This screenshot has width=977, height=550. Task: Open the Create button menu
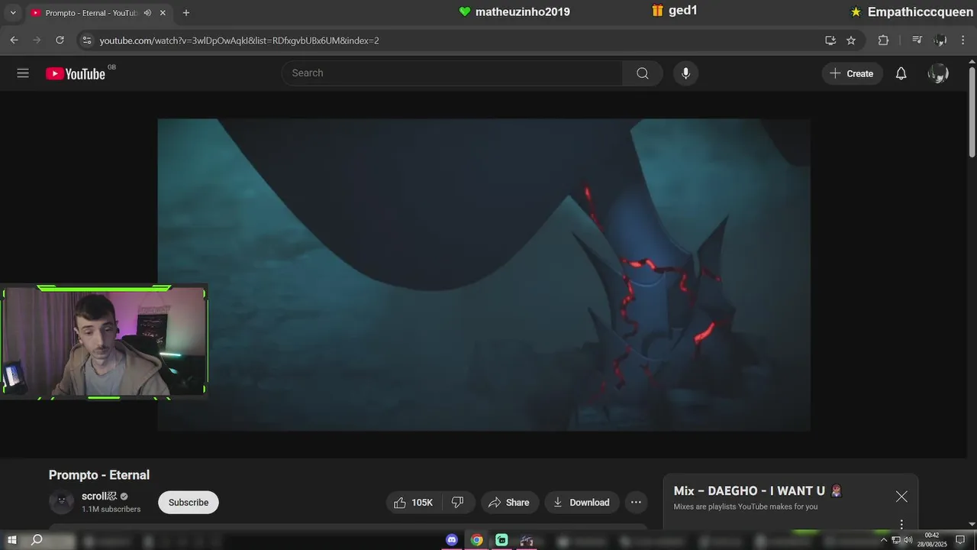(852, 73)
